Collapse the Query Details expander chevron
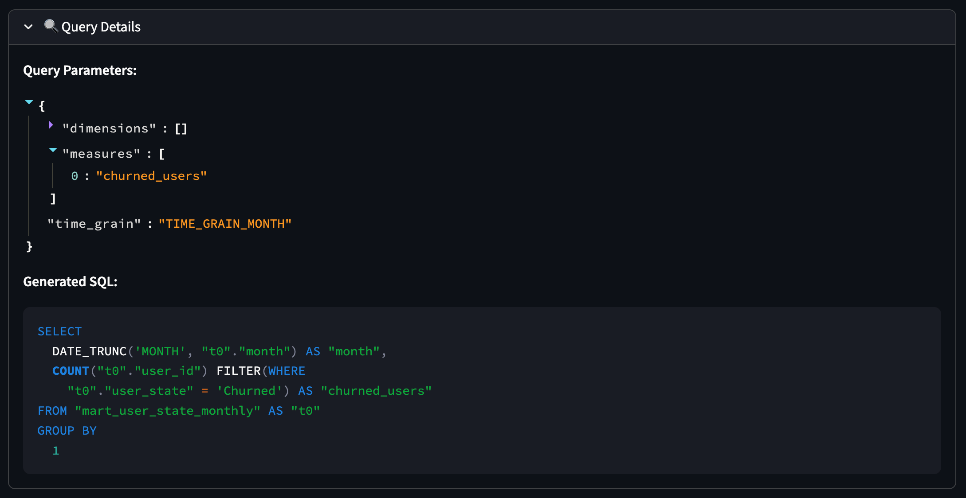Viewport: 966px width, 498px height. (28, 27)
